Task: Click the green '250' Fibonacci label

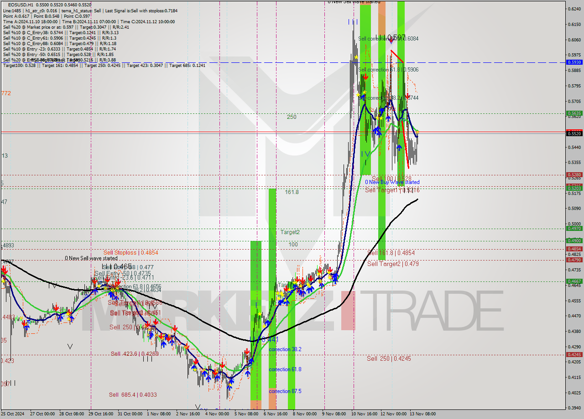Action: click(x=292, y=117)
